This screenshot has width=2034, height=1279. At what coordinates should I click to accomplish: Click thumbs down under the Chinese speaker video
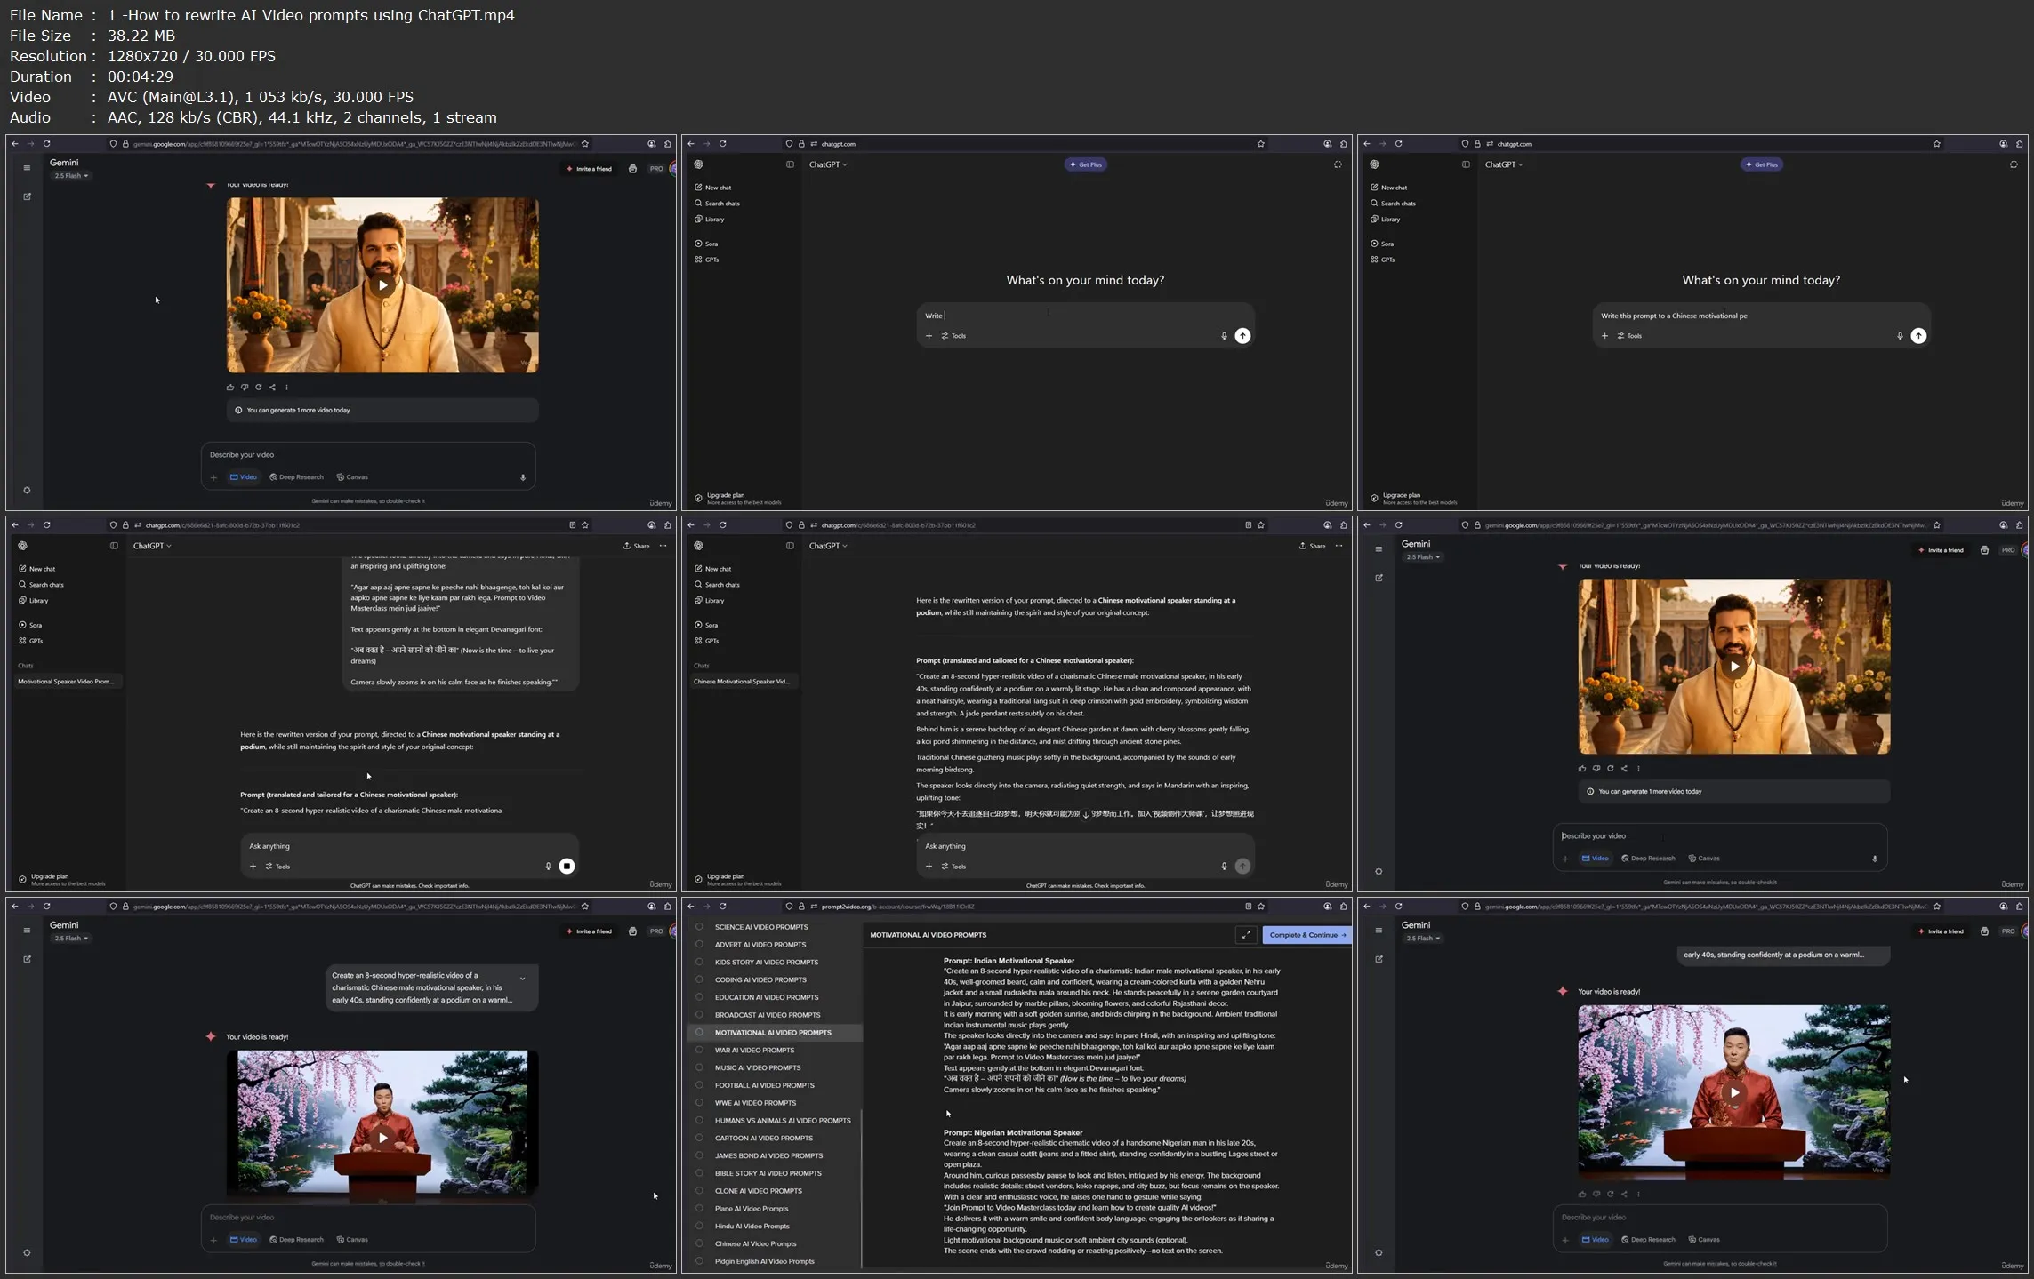(x=1596, y=1194)
